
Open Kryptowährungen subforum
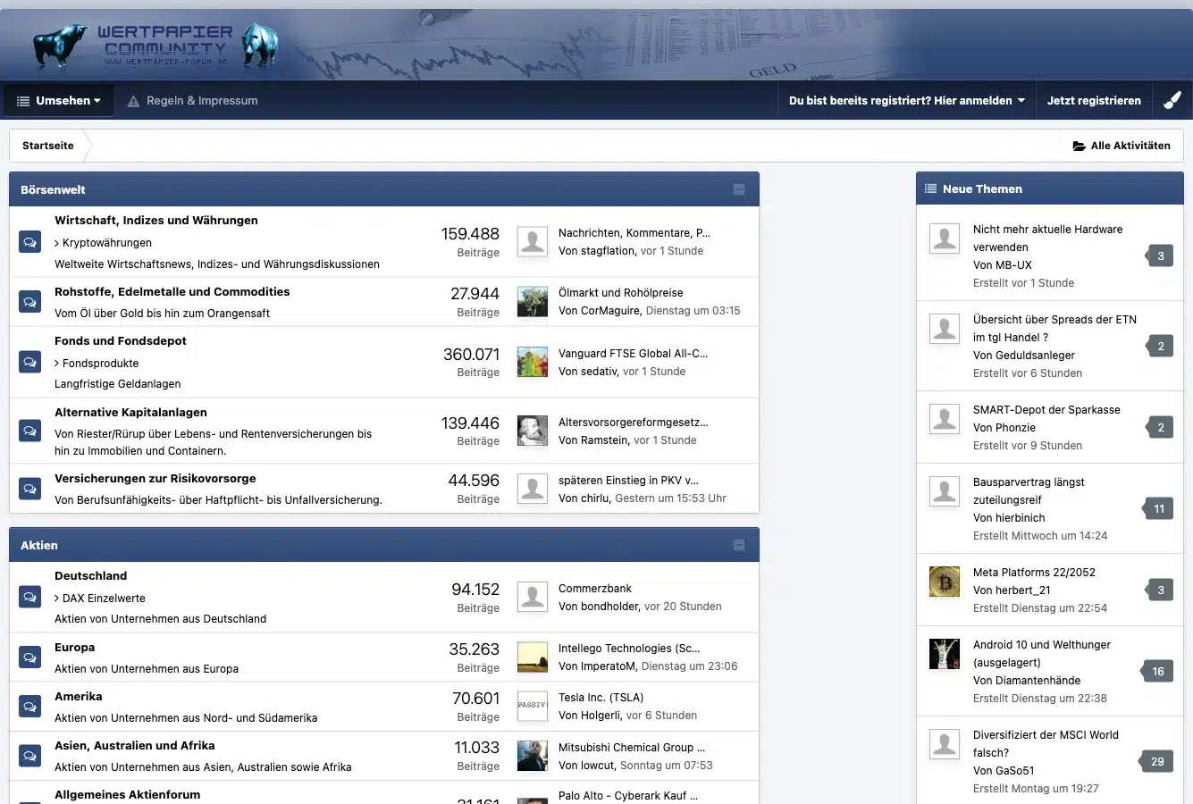(x=107, y=243)
